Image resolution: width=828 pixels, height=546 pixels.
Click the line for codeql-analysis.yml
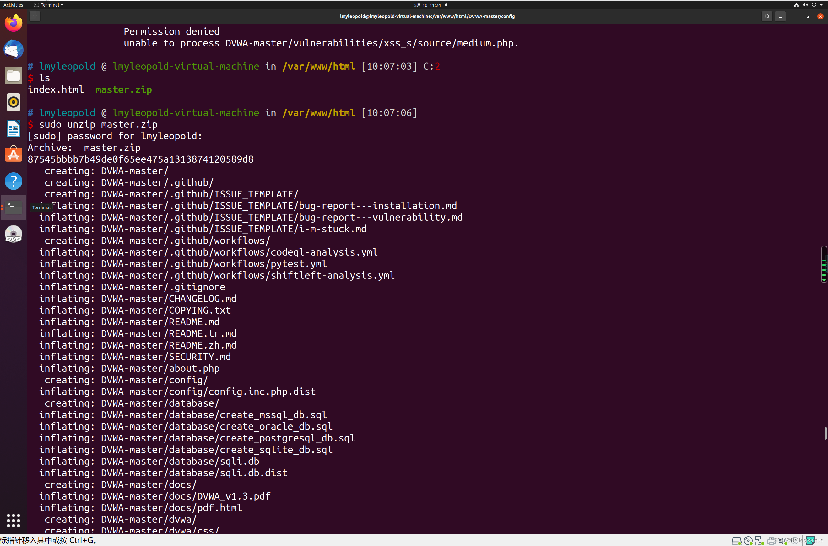[x=208, y=252]
